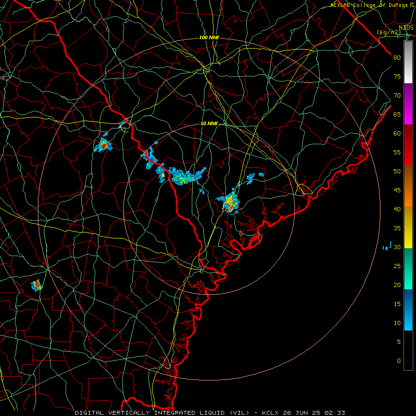416x416 pixels.
Task: Click the 45 value on the VIL scale
Action: 397,190
